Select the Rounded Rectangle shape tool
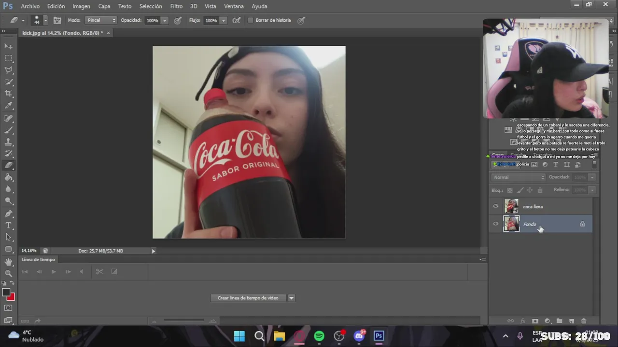Image resolution: width=618 pixels, height=347 pixels. (9, 249)
